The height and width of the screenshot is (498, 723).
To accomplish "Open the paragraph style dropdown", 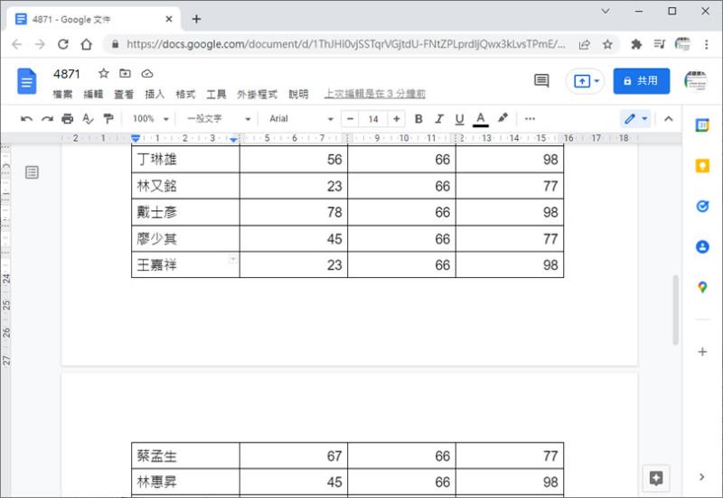I will [x=219, y=119].
